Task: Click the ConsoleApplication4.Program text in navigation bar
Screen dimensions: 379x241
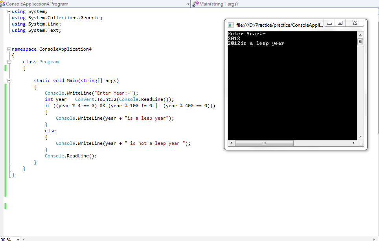Action: pyautogui.click(x=37, y=4)
